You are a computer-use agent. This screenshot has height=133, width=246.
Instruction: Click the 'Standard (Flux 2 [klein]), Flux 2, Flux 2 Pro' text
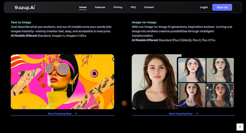[x=187, y=40]
